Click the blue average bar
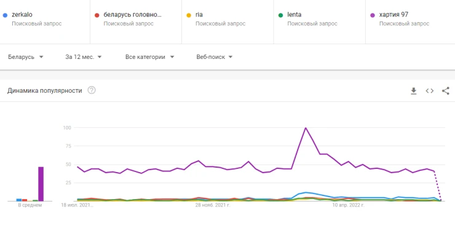The image size is (455, 231). (x=19, y=200)
